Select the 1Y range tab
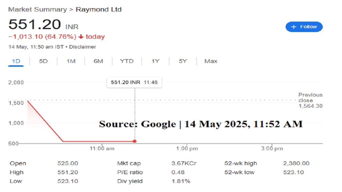The image size is (342, 192). tap(155, 61)
